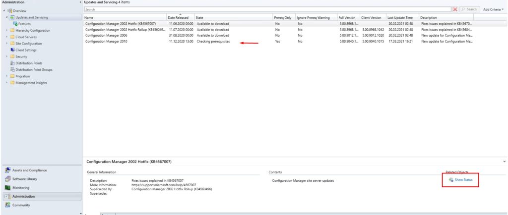Click the Distribution Point Groups icon
The height and width of the screenshot is (215, 508).
(12, 69)
